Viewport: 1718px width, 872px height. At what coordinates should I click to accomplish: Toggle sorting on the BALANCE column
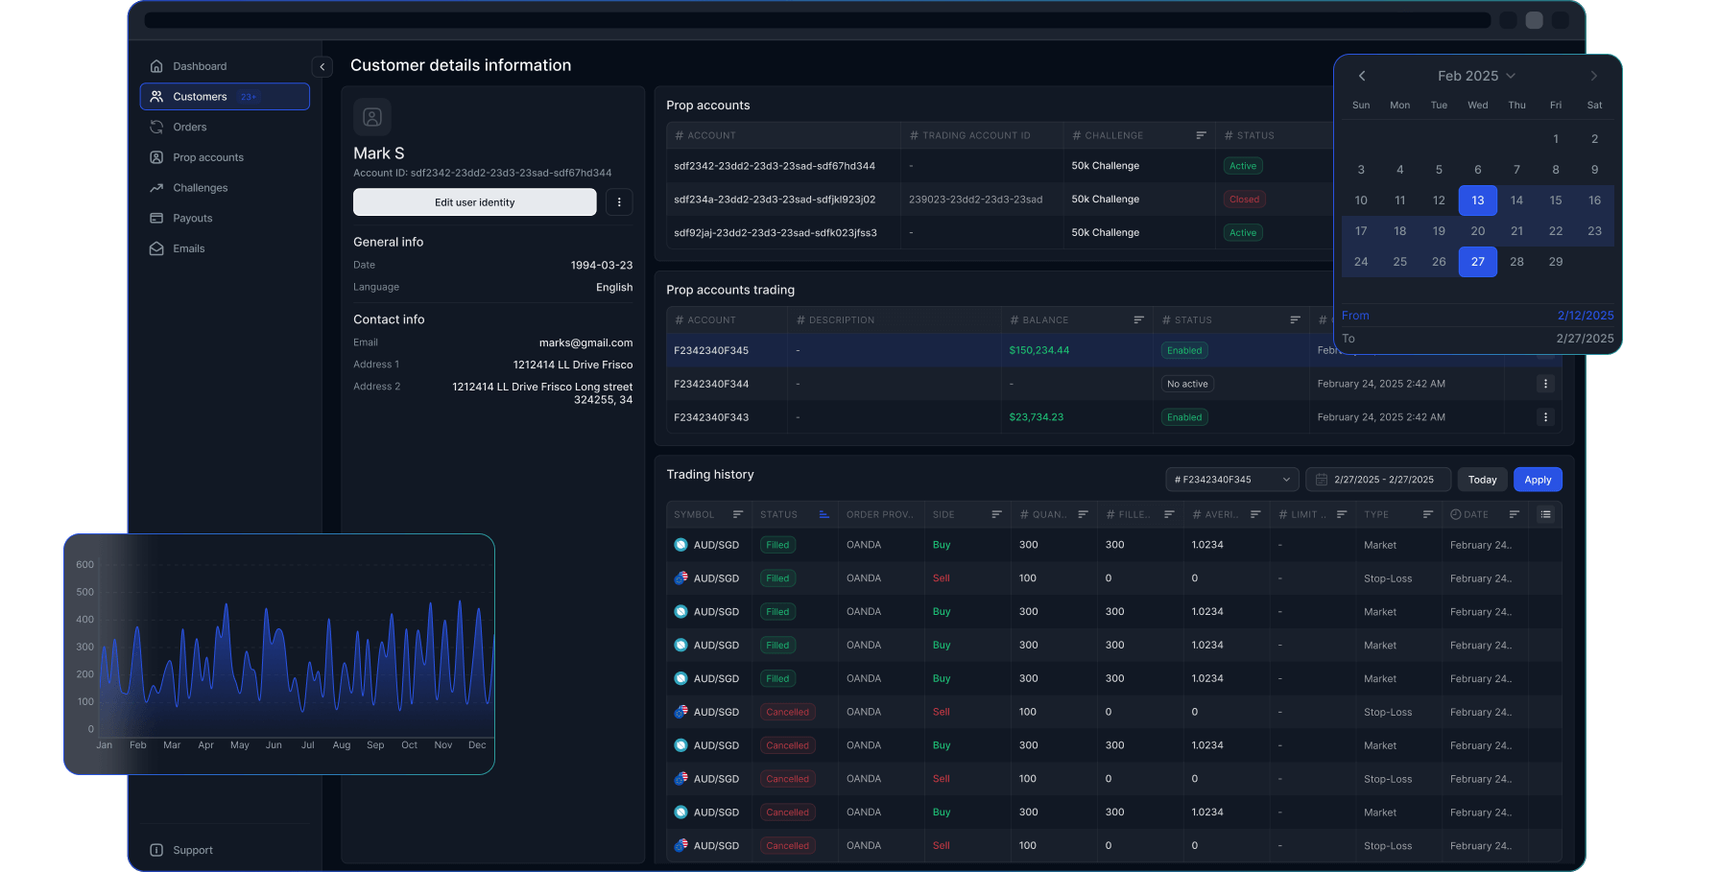1139,318
